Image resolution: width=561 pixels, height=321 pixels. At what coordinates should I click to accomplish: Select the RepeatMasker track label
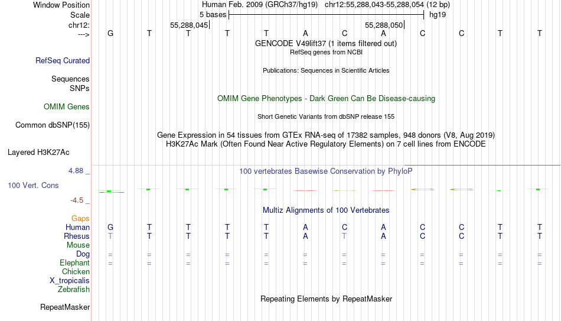pos(65,307)
